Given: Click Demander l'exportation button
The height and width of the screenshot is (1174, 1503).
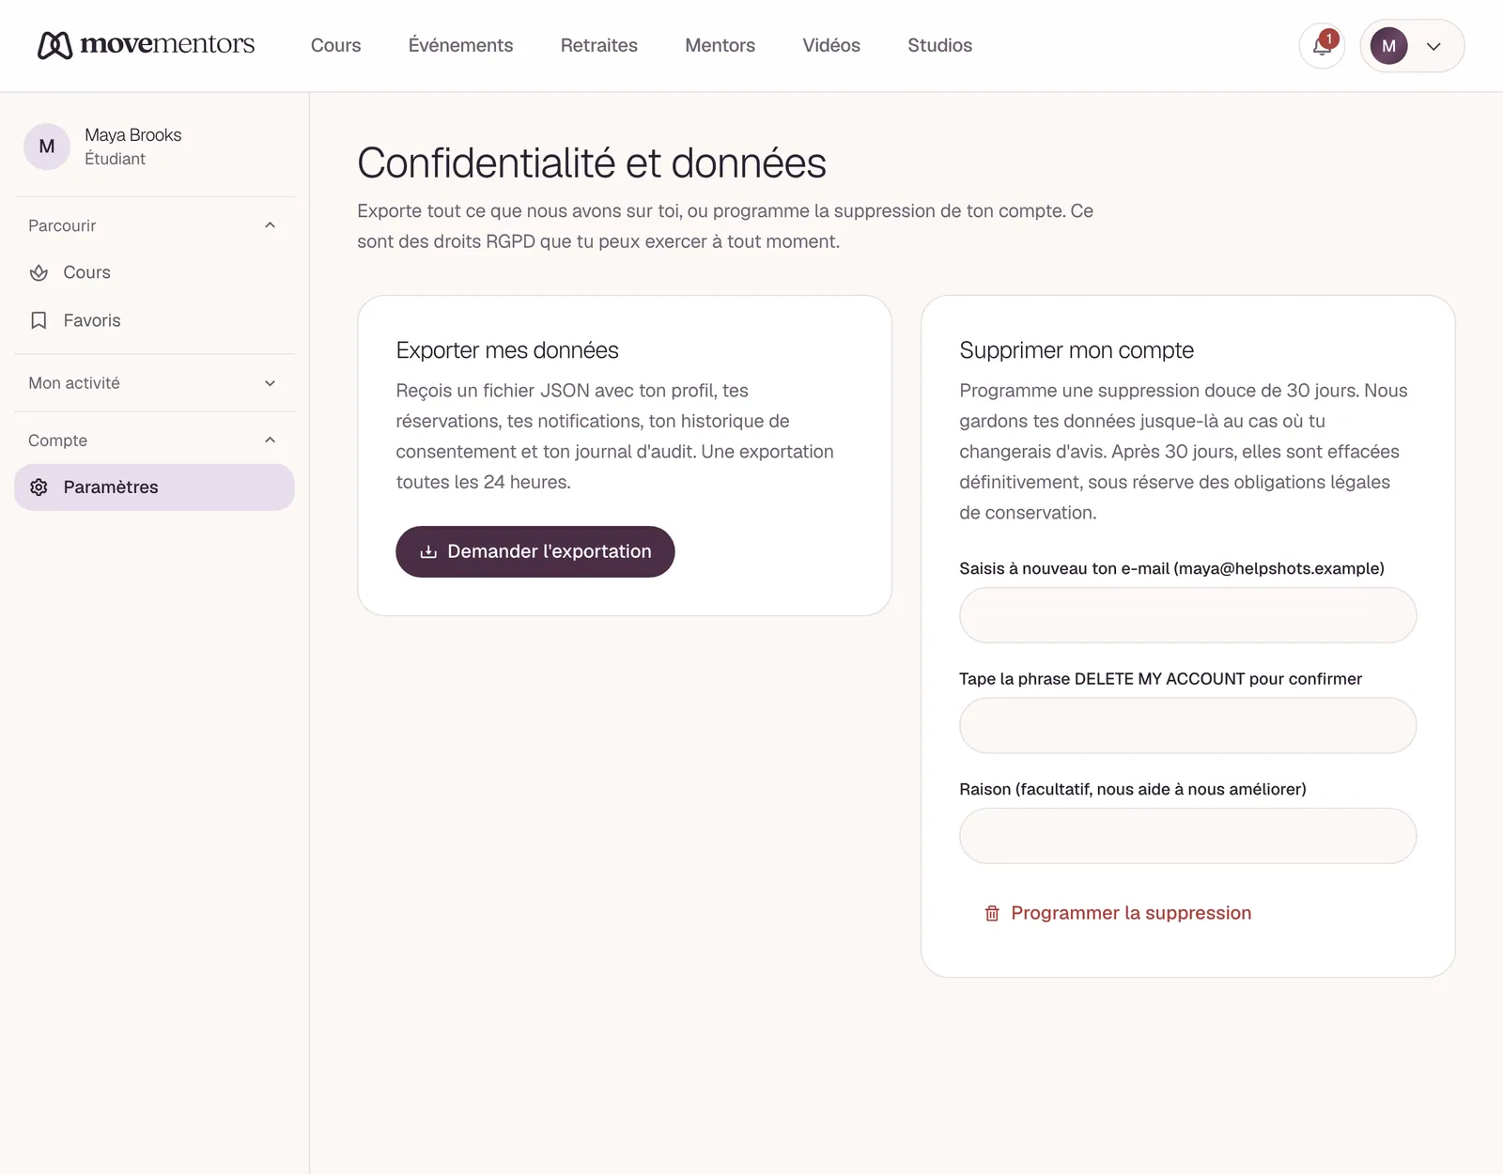Looking at the screenshot, I should pyautogui.click(x=535, y=551).
